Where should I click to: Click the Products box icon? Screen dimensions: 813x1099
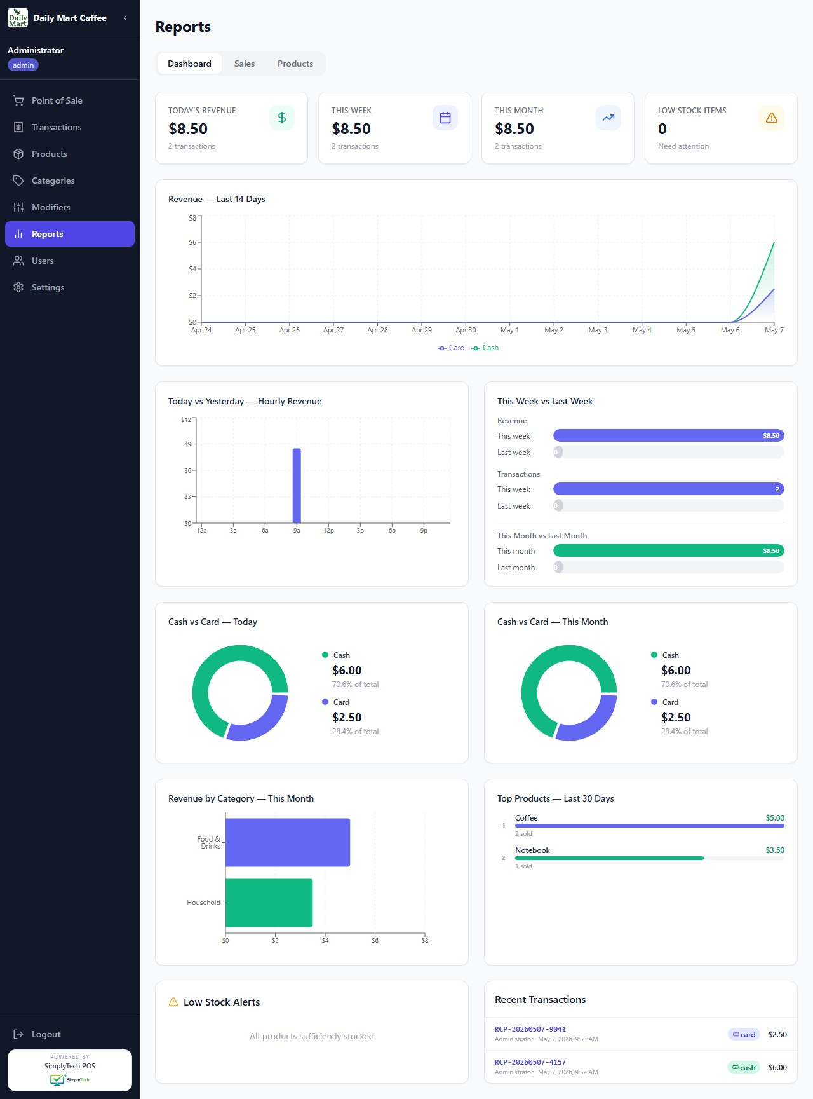[18, 154]
